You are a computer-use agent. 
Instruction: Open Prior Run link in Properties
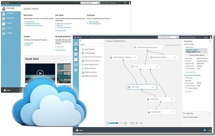coord(188,92)
